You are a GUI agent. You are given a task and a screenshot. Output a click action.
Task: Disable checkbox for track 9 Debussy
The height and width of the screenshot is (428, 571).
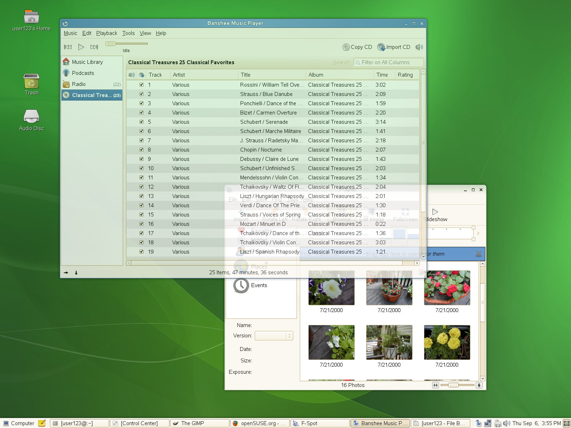142,159
